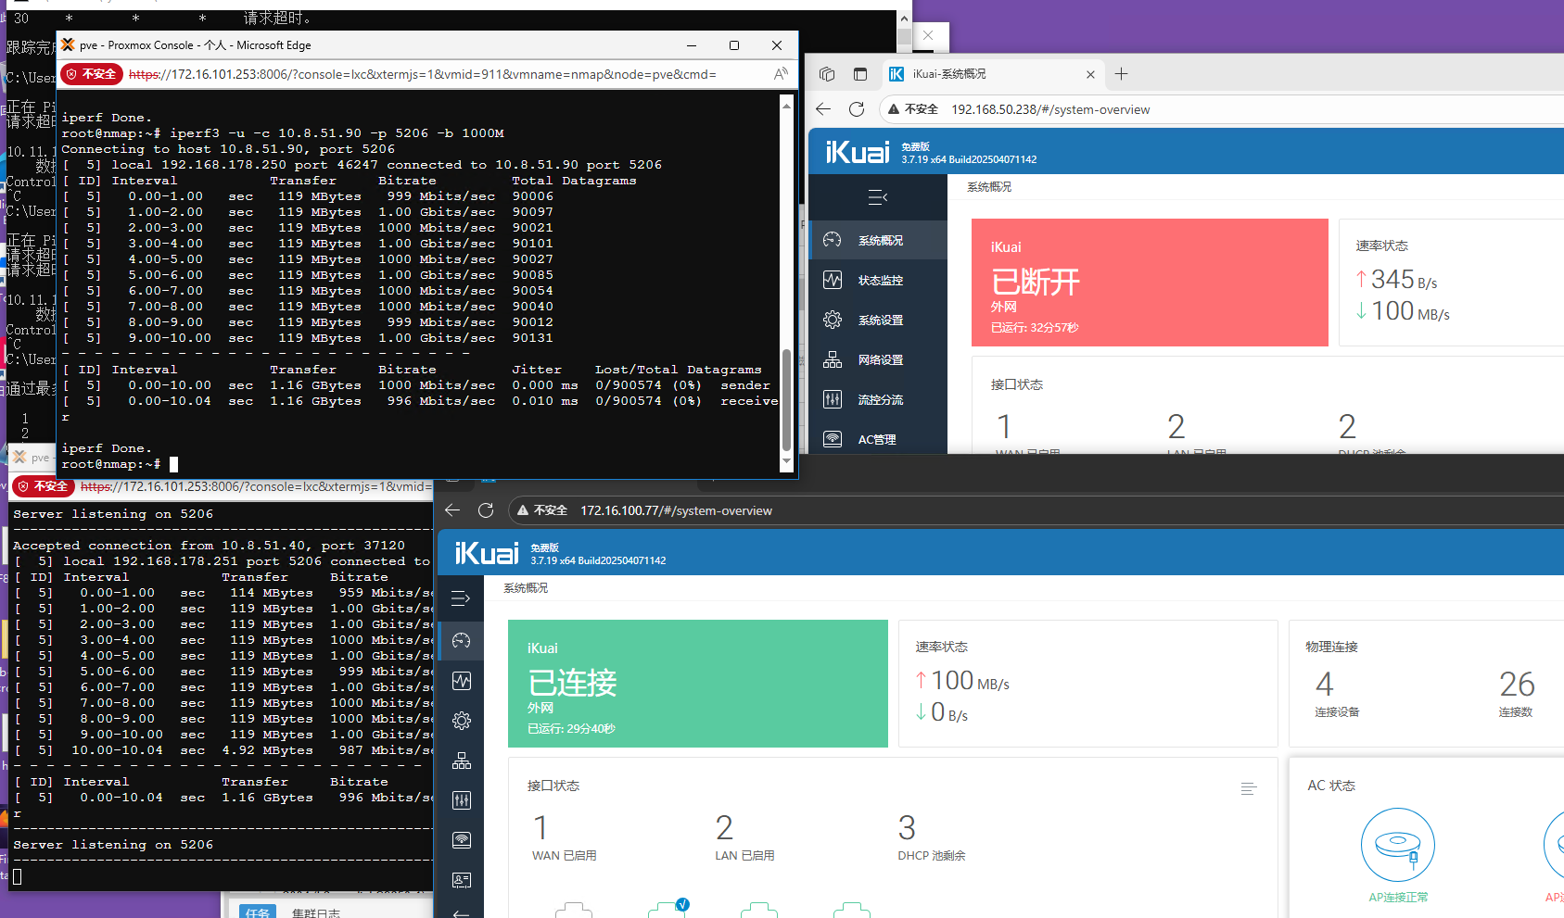The height and width of the screenshot is (918, 1564).
Task: Click flow control sliders icon in lower iKuai sidebar
Action: click(461, 800)
